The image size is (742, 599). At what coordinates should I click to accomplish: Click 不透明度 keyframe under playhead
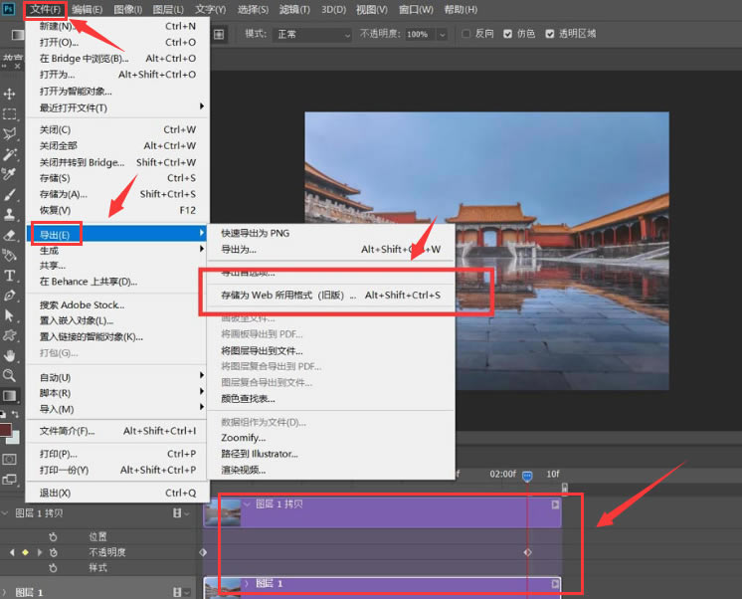click(x=527, y=552)
